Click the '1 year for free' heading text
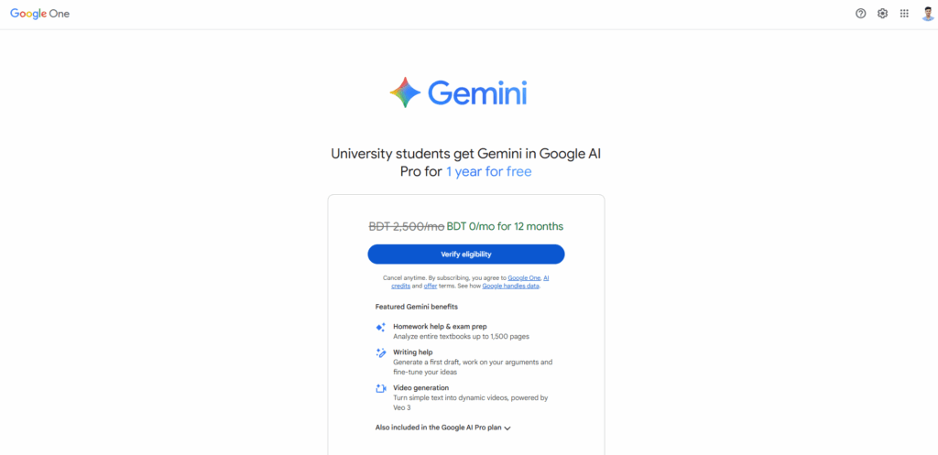938x455 pixels. click(488, 171)
